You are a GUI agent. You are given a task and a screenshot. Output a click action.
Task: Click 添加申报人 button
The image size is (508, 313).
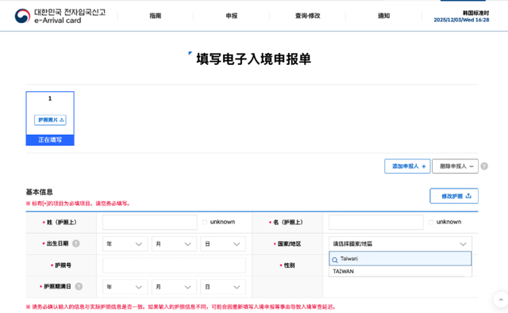click(x=407, y=166)
